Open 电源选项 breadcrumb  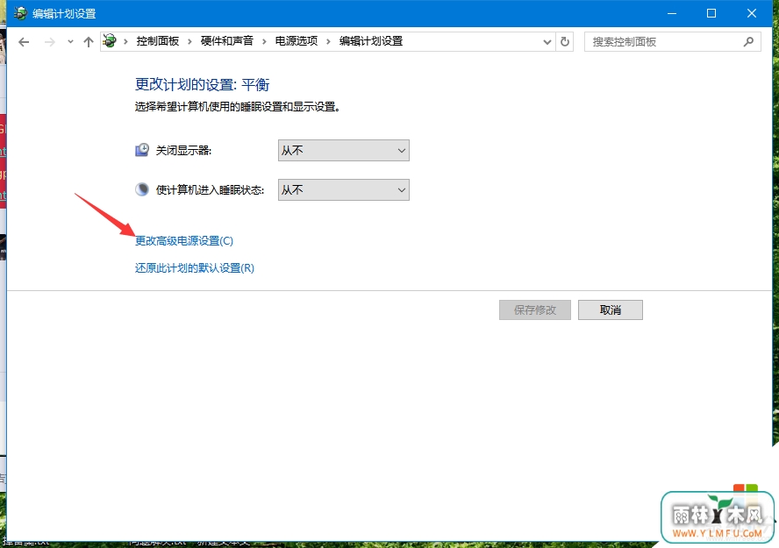[x=297, y=41]
